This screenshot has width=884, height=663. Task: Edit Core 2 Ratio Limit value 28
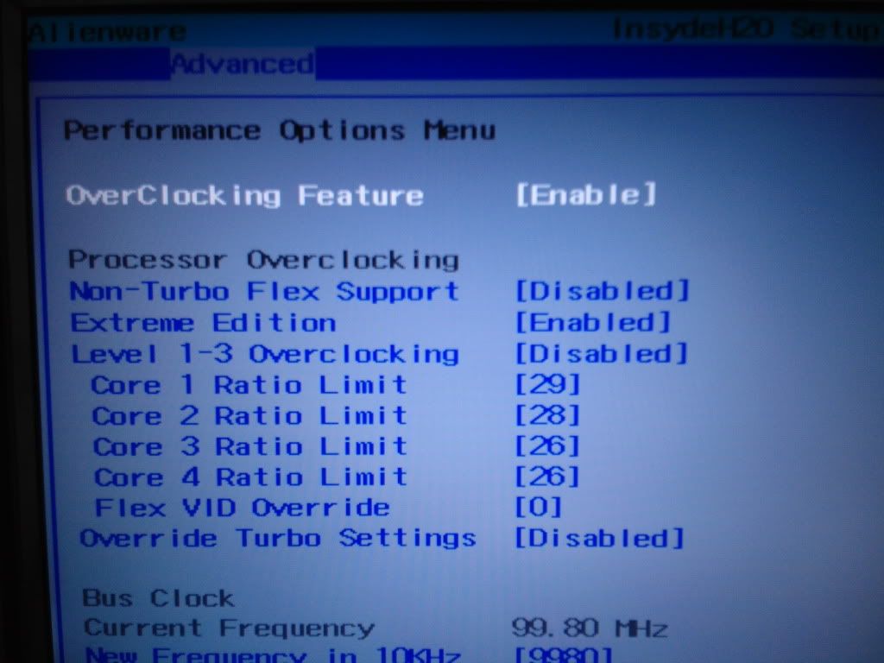point(547,415)
